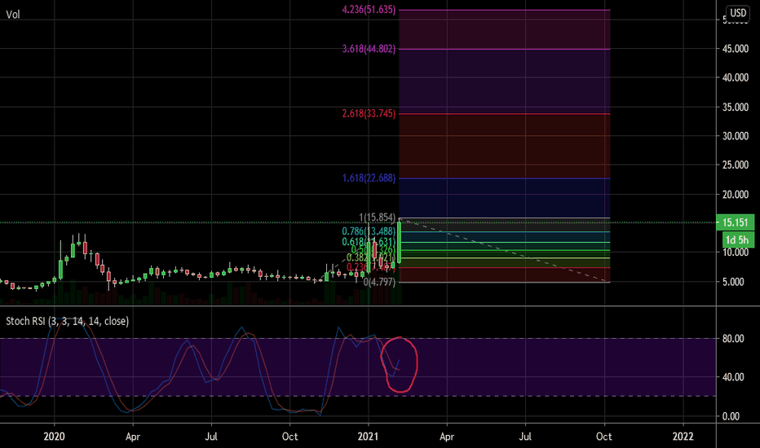Click the 5.000 price axis label
760x448 pixels.
733,282
